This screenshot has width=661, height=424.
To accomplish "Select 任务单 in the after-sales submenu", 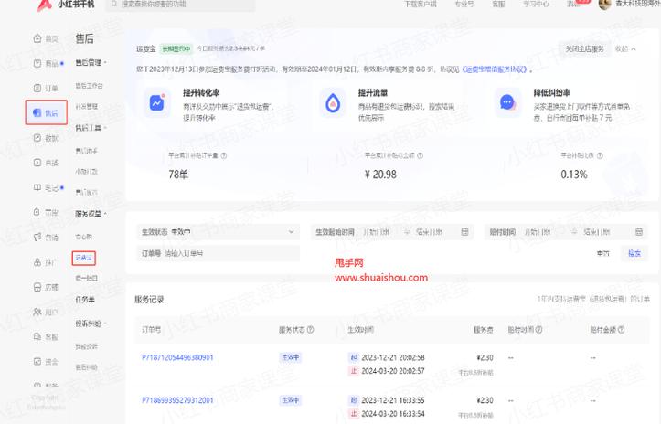I will (x=84, y=299).
